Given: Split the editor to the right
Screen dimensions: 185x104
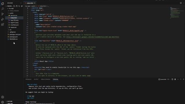Looking at the screenshot, I should pos(181,3).
